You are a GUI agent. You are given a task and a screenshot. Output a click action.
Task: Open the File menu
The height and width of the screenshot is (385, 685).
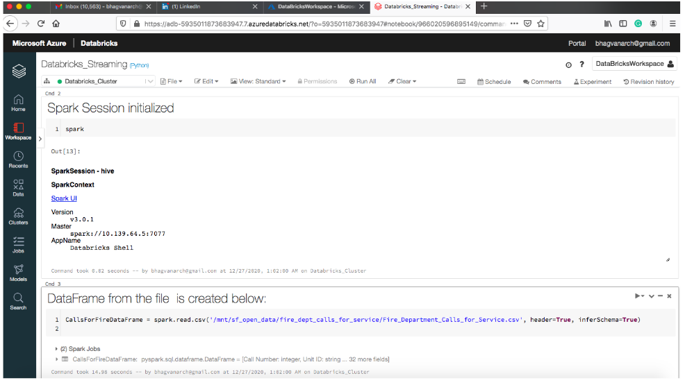click(171, 81)
